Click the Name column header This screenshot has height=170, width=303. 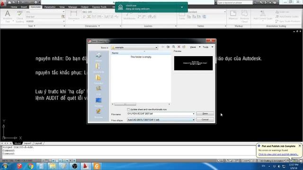(141, 53)
